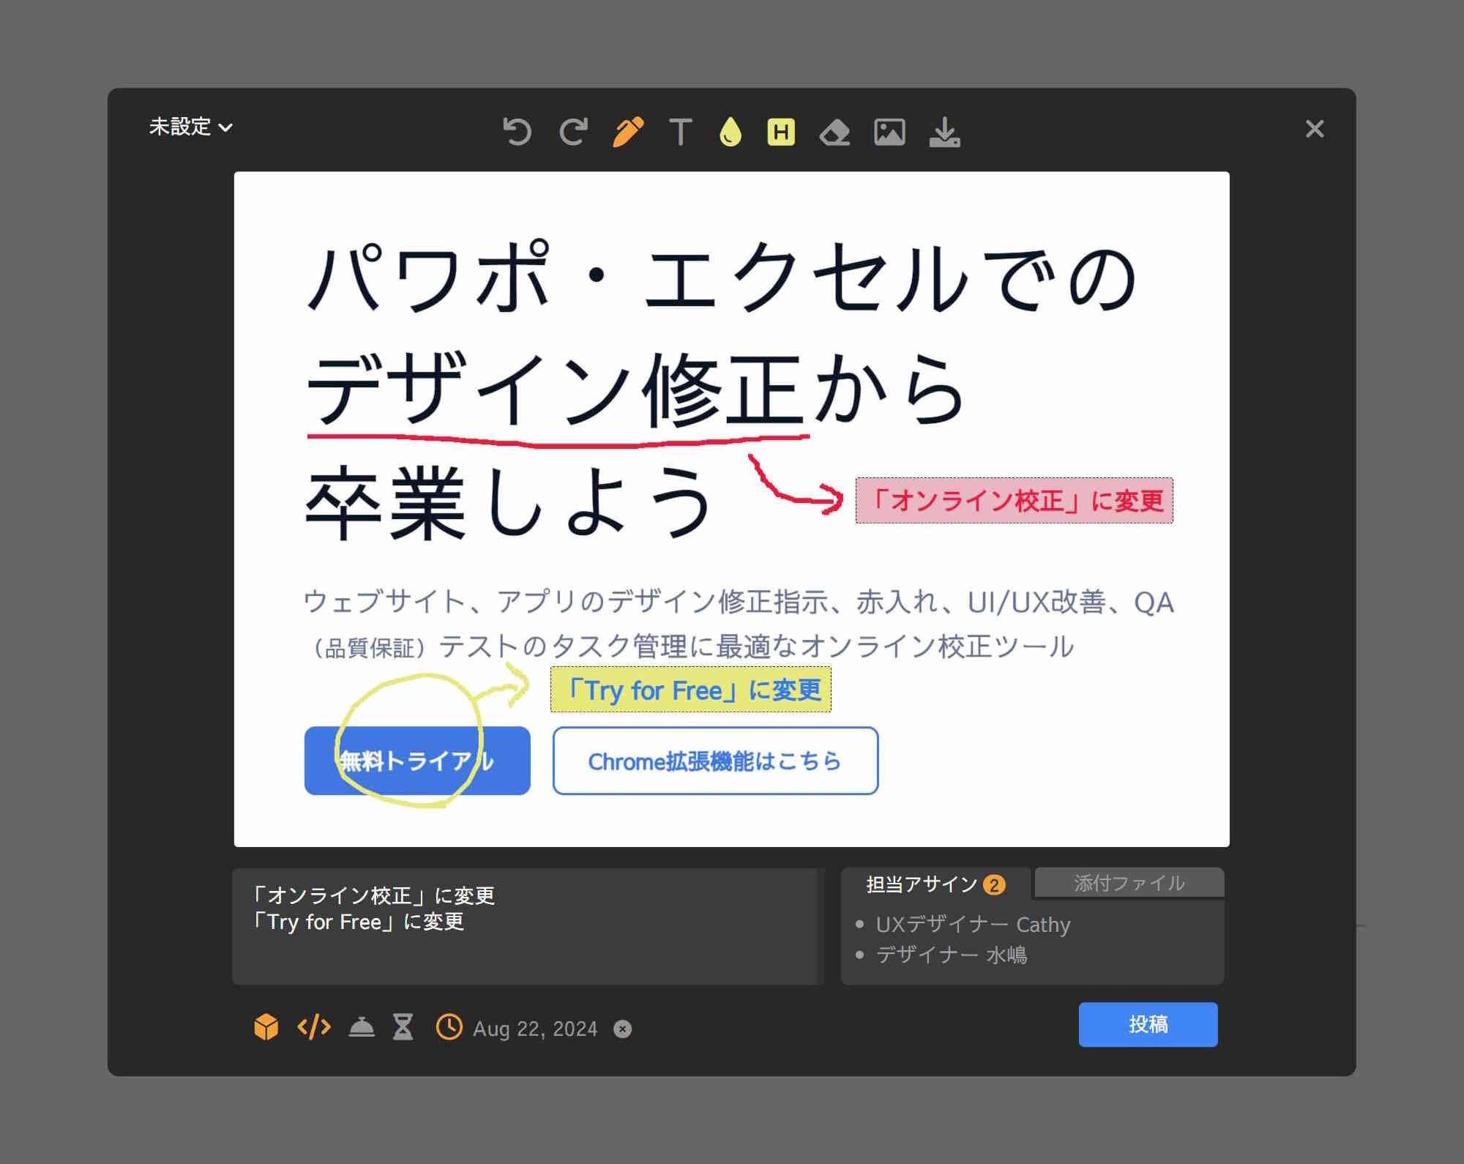This screenshot has width=1464, height=1164.
Task: Expand the 未設定 status dropdown
Action: tap(190, 127)
